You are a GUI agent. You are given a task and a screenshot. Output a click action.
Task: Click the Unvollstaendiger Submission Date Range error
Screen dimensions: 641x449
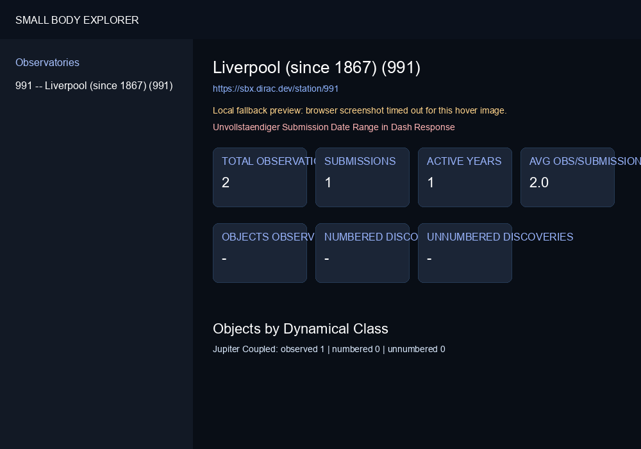coord(333,127)
